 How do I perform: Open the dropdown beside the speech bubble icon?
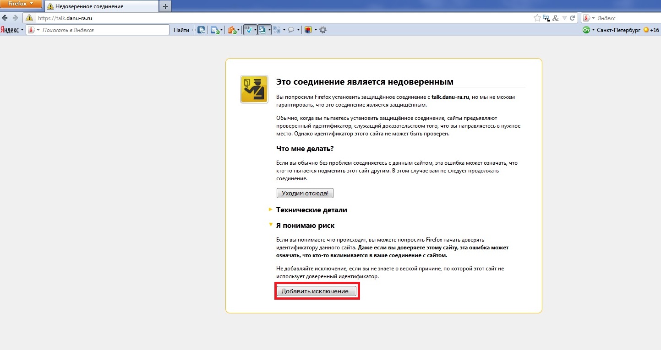298,30
